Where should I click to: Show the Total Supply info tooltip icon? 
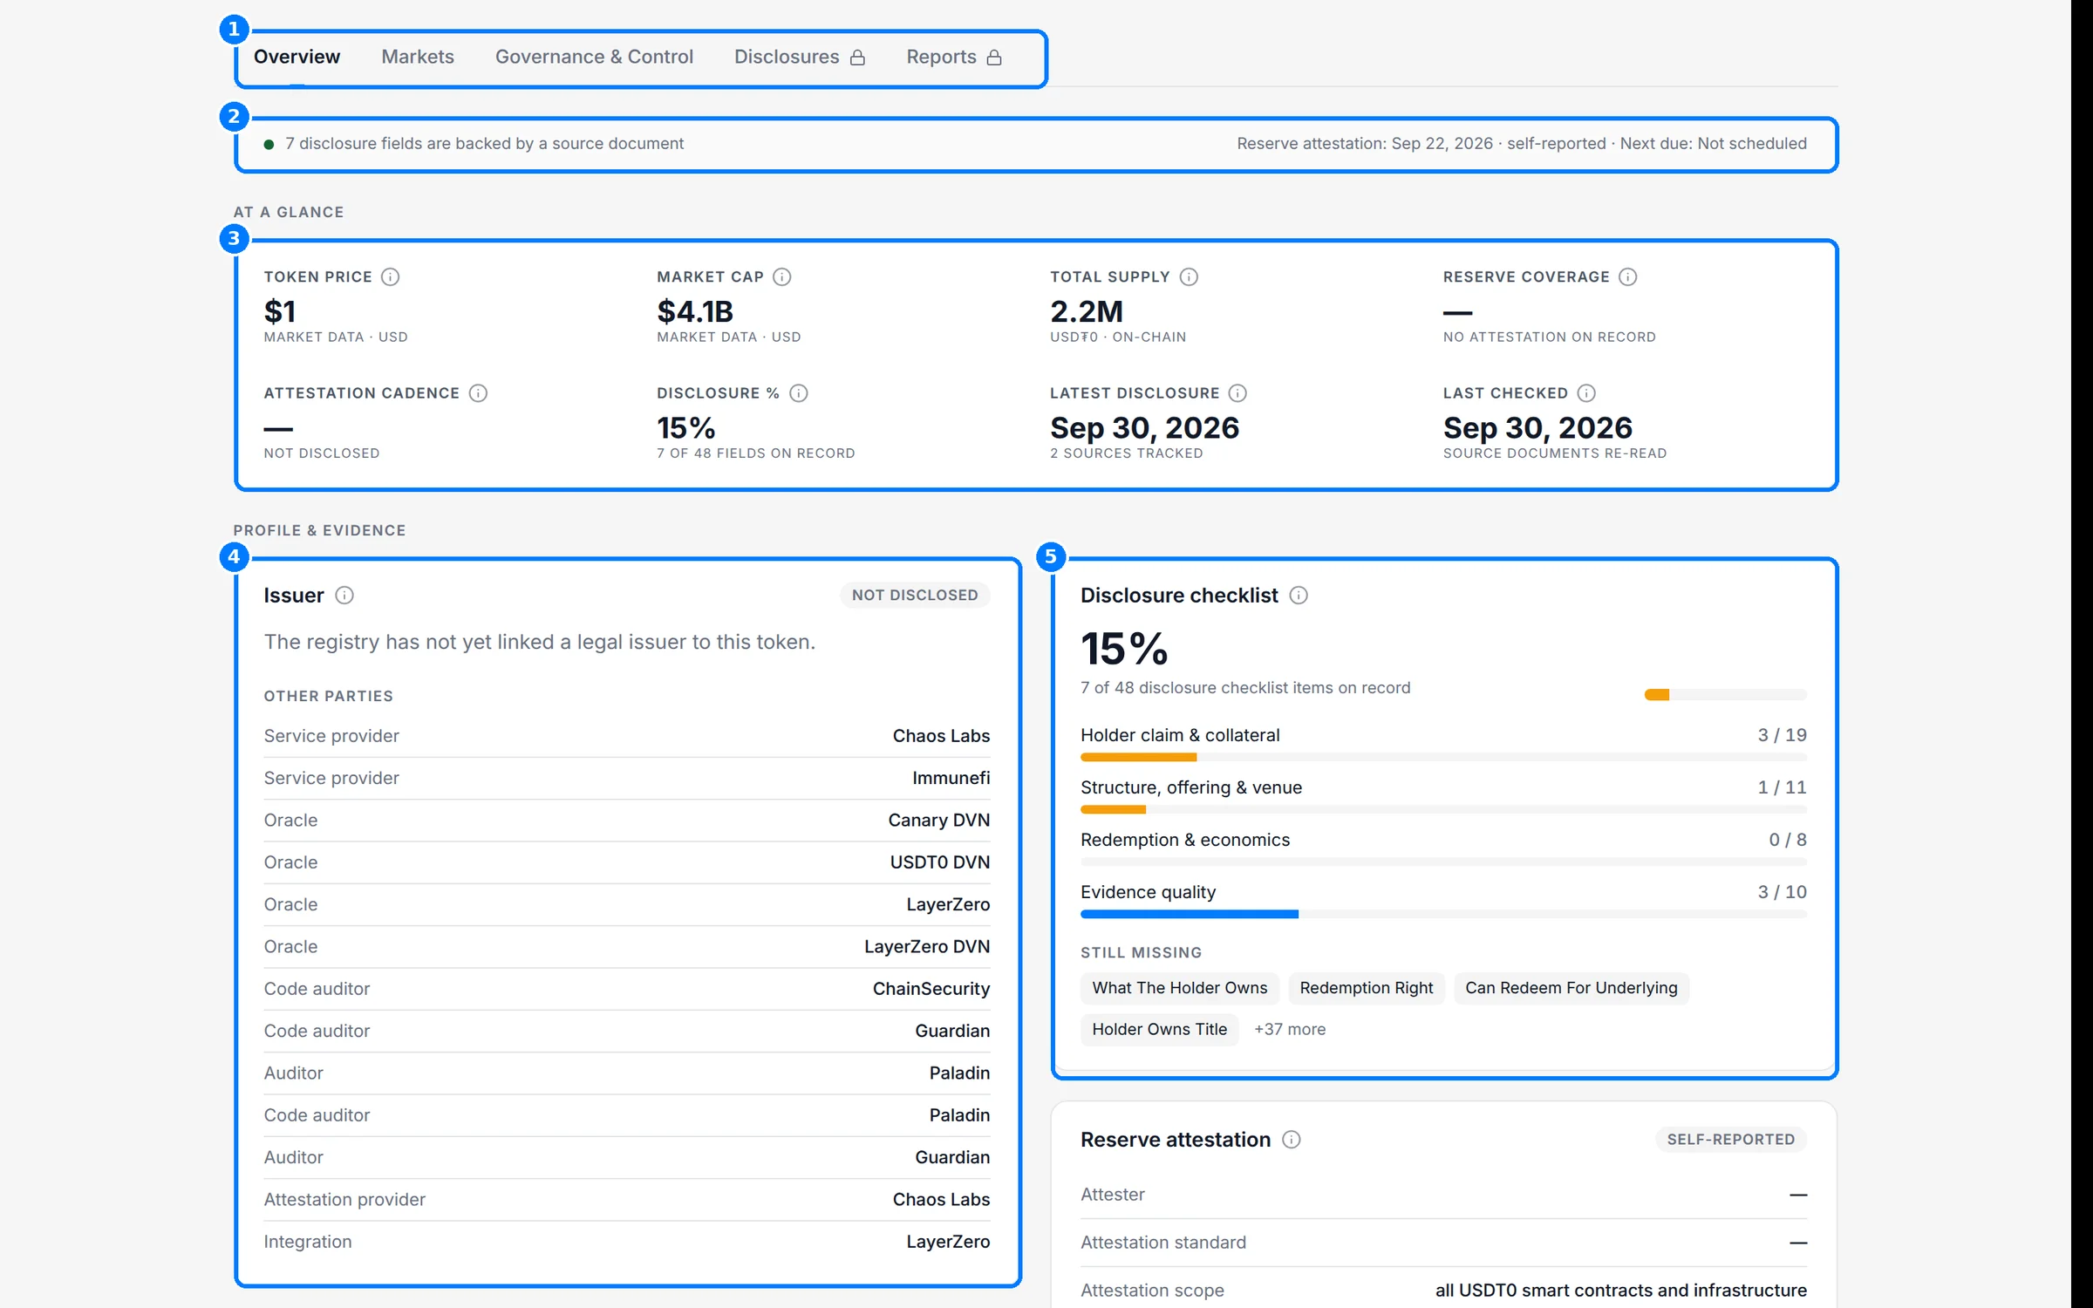(1189, 276)
